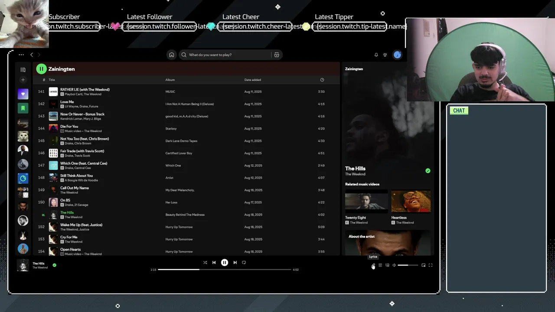Select the track "Love Me"
Image resolution: width=555 pixels, height=312 pixels.
click(x=67, y=102)
